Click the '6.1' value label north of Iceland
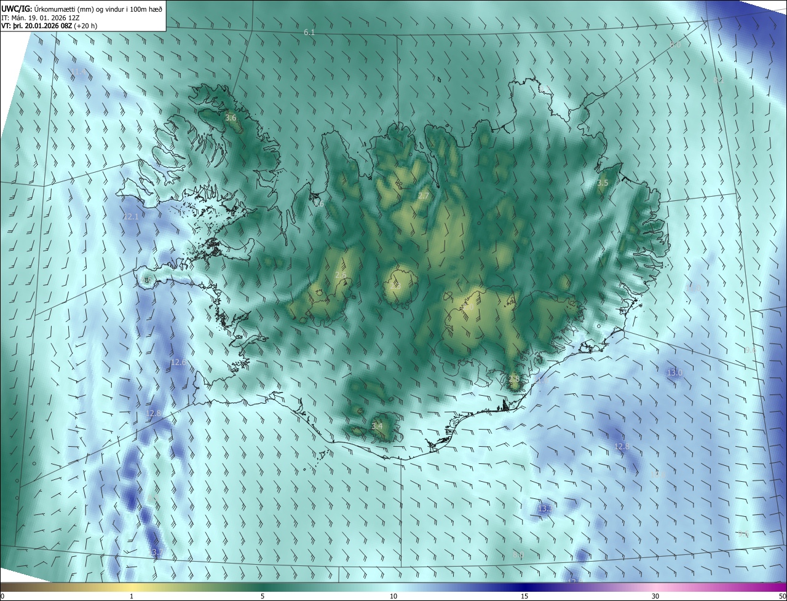Viewport: 787px width, 601px height. [x=309, y=32]
